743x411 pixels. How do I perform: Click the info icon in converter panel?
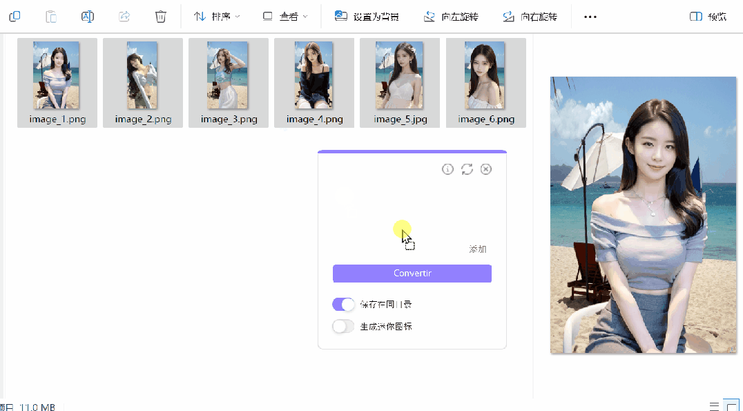click(447, 169)
